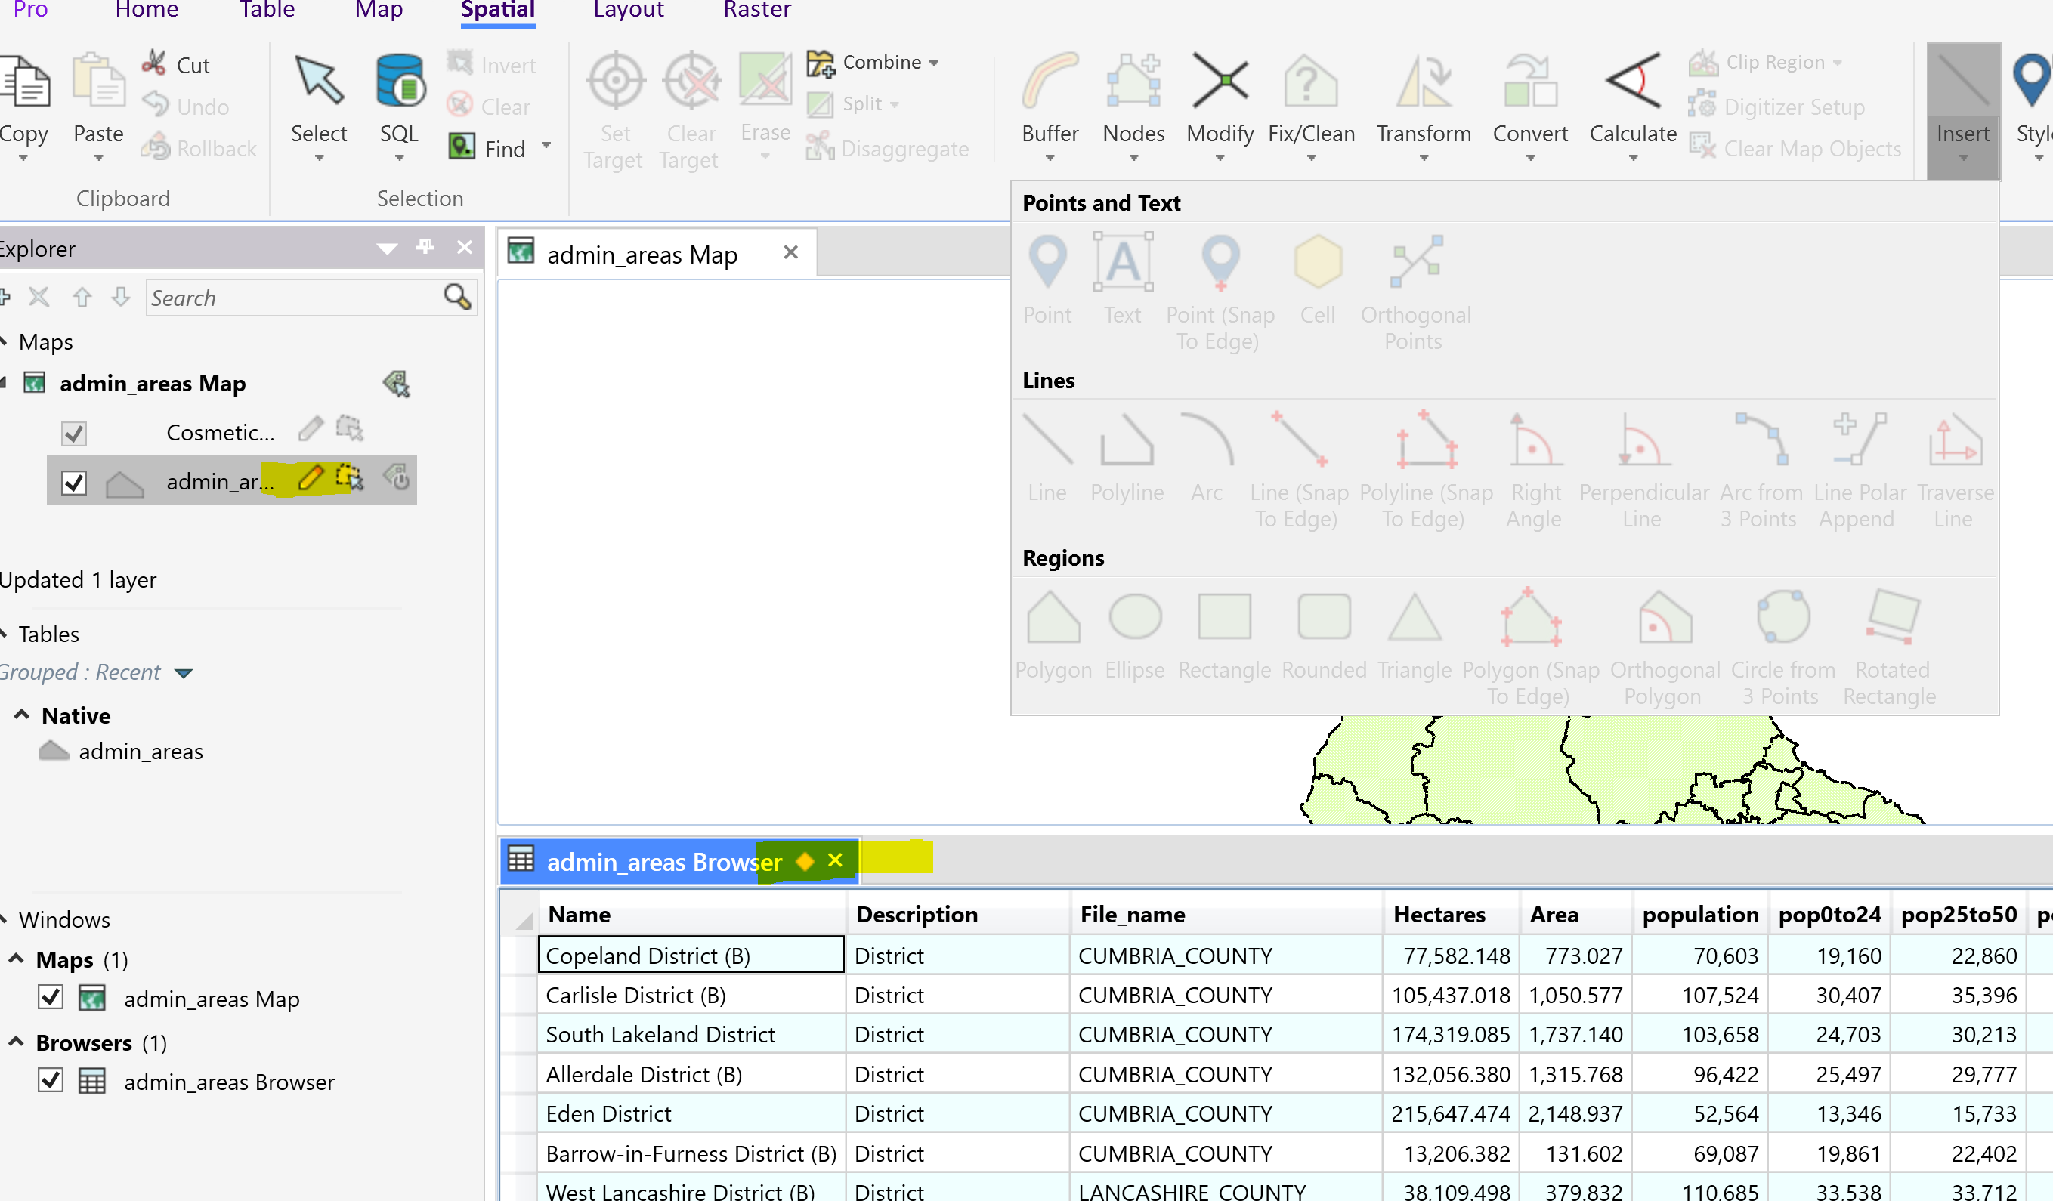
Task: Switch to the Raster ribbon tab
Action: pos(756,11)
